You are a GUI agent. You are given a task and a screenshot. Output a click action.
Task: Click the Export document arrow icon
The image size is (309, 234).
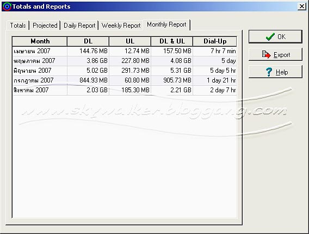pos(266,54)
